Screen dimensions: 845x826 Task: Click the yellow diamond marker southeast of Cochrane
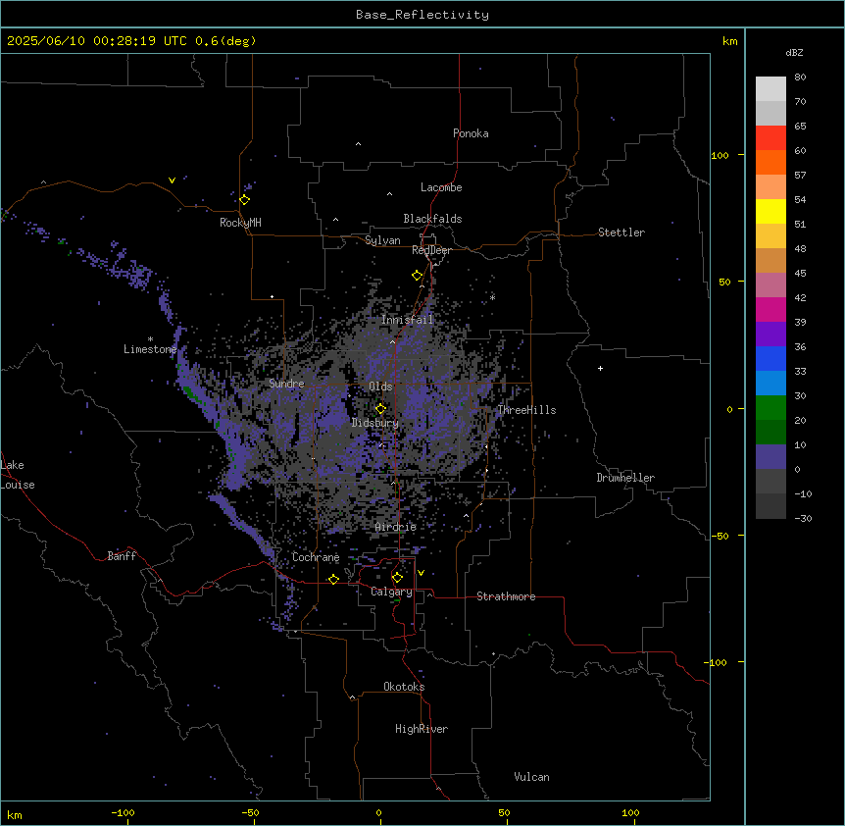[x=333, y=579]
